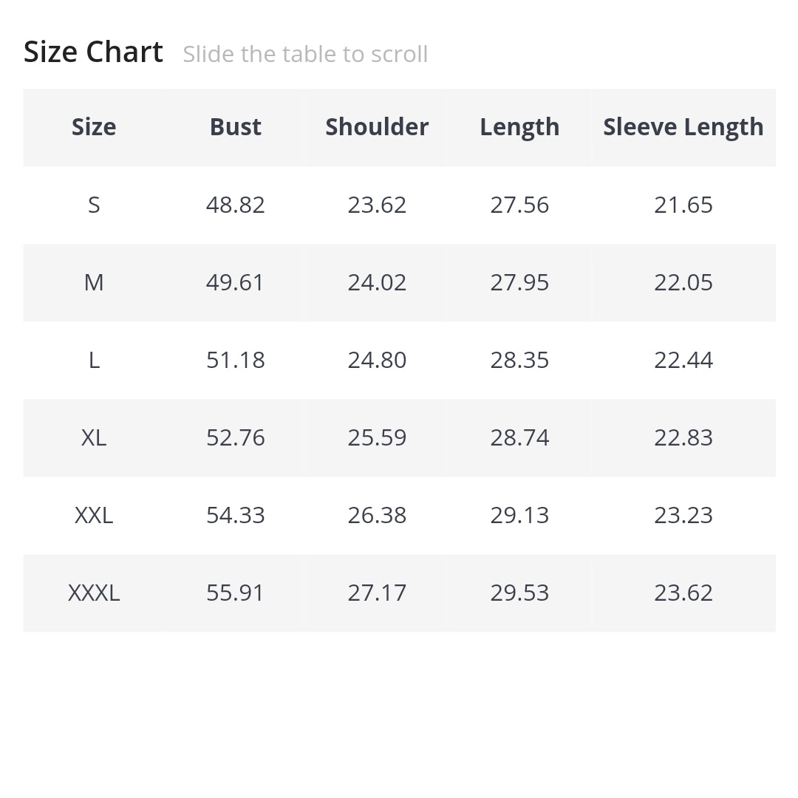The width and height of the screenshot is (798, 798).
Task: Select the XXXL size row label
Action: coord(94,593)
